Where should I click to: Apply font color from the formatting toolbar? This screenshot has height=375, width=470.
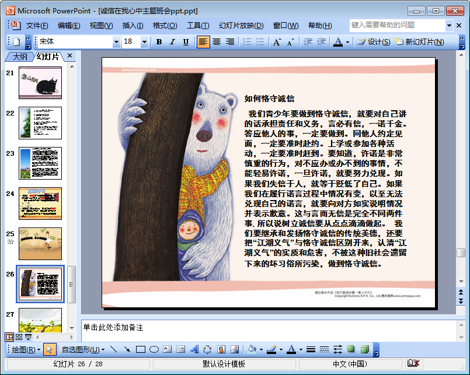pyautogui.click(x=338, y=42)
